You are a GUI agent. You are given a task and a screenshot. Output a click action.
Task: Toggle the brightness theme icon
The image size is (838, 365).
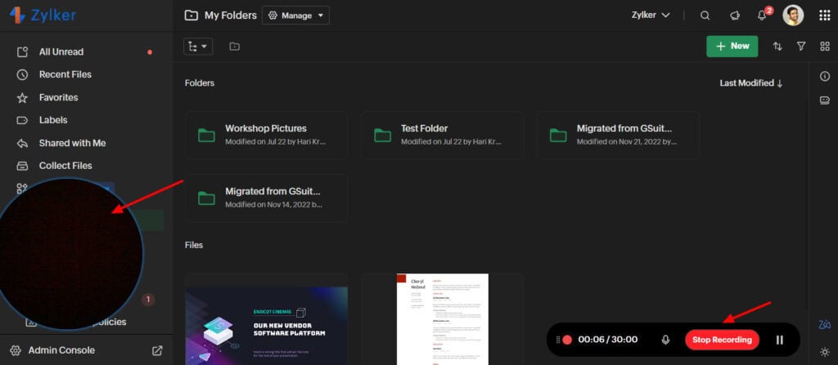coord(825,352)
